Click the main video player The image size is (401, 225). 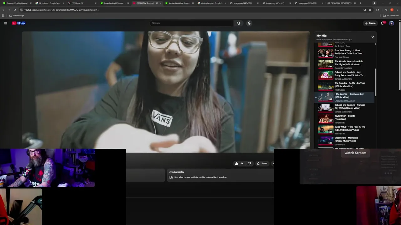[166, 92]
